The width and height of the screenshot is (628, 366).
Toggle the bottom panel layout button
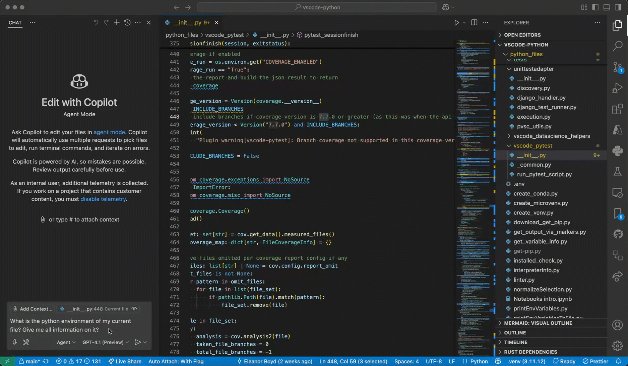(x=607, y=7)
